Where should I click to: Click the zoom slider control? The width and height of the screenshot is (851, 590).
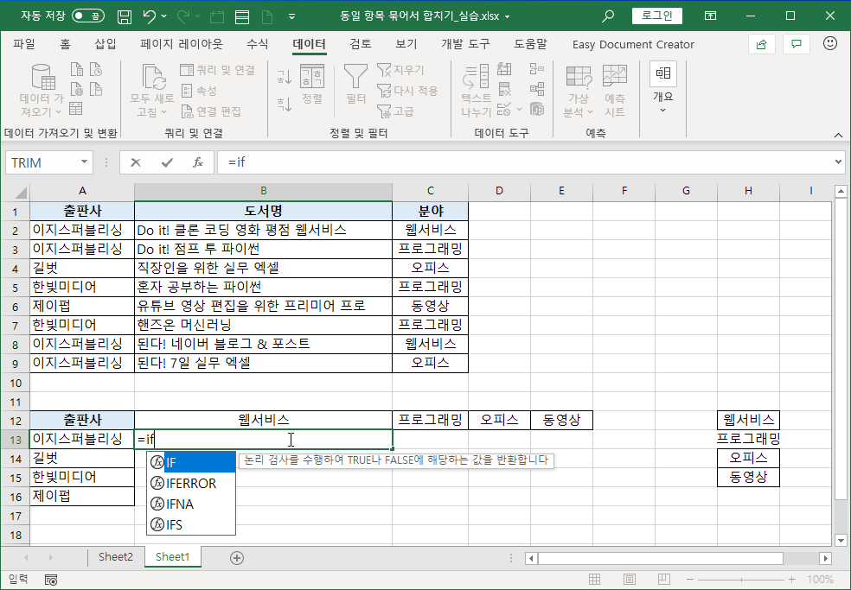pos(741,580)
